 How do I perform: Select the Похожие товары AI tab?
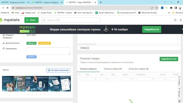[x=88, y=69]
